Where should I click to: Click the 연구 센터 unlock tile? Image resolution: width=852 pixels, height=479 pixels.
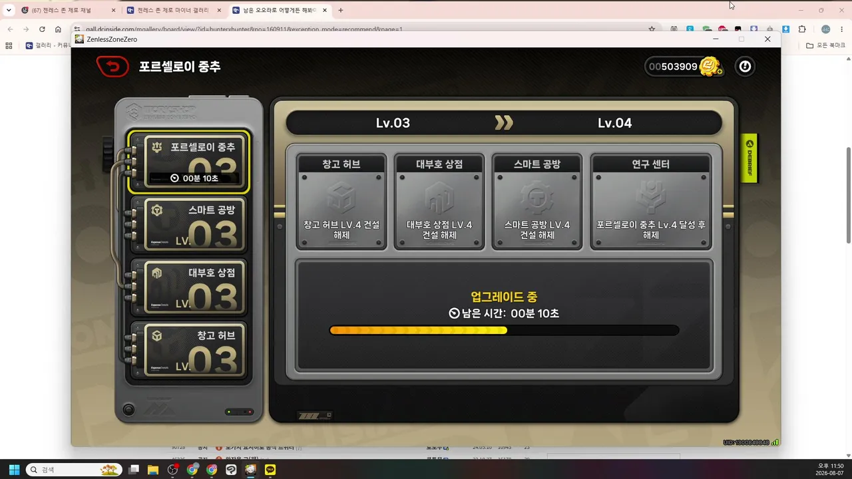click(651, 202)
